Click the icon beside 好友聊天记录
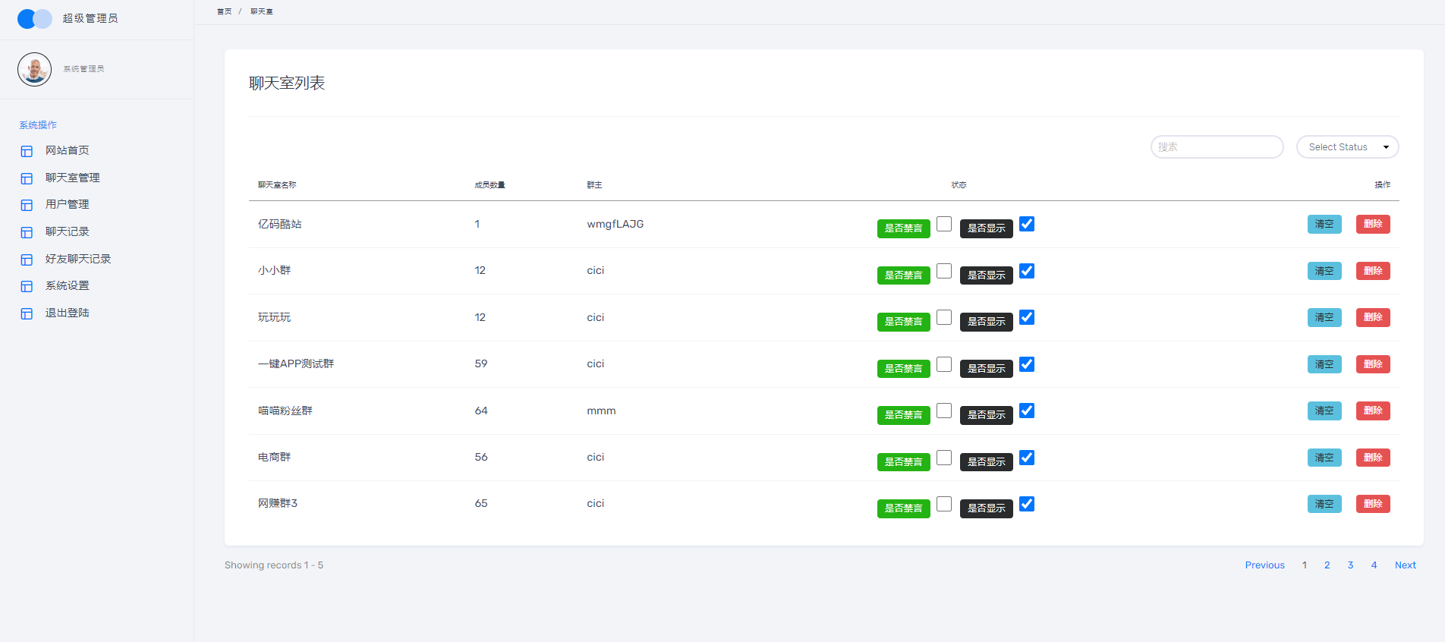 [x=27, y=260]
